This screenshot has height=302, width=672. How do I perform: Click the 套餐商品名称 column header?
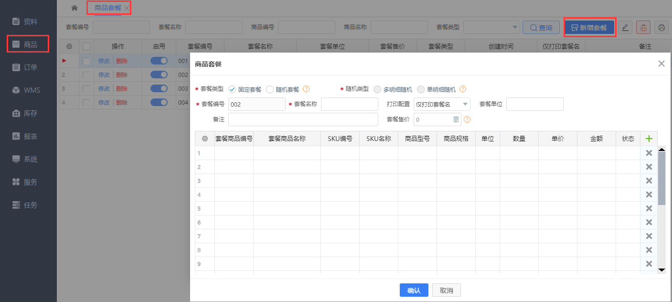tap(287, 139)
